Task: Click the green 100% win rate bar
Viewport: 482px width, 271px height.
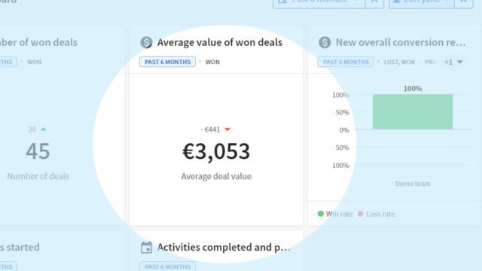Action: click(413, 111)
